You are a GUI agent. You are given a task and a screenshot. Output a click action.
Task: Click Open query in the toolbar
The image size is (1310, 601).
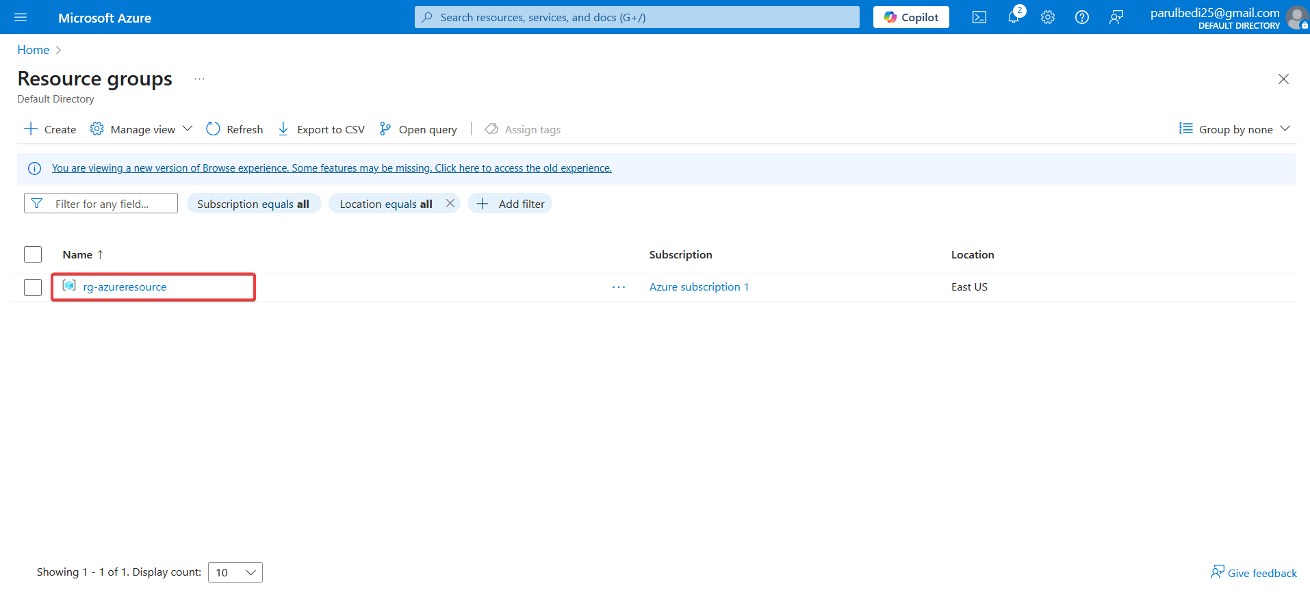[418, 129]
